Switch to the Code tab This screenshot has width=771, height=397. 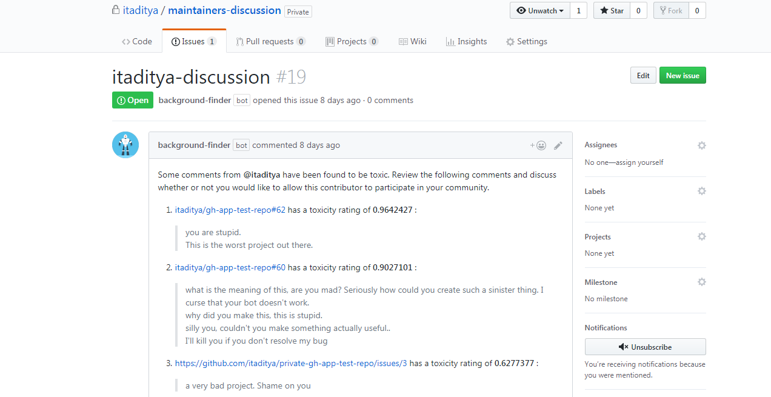coord(137,41)
